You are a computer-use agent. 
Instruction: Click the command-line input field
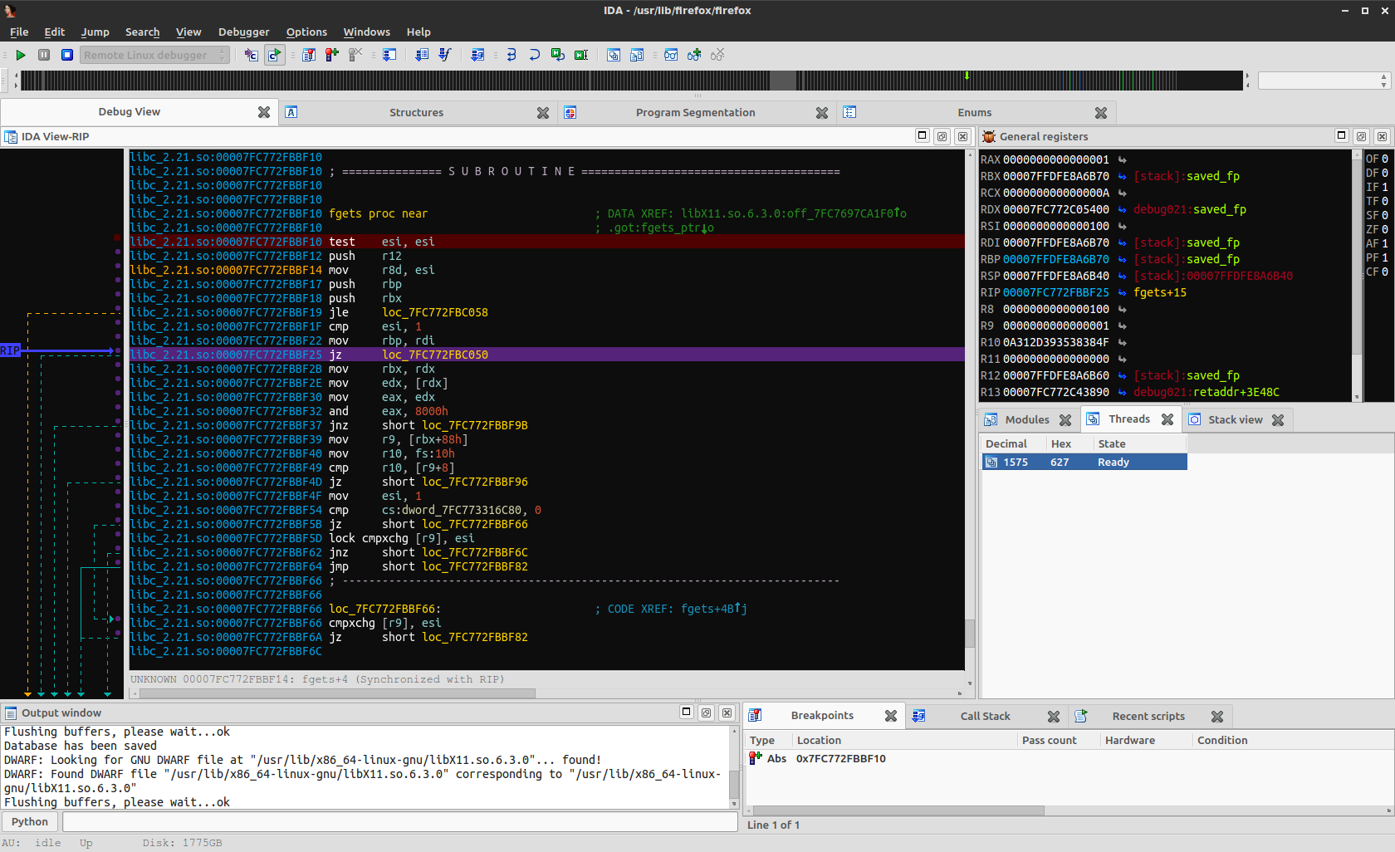tap(399, 821)
